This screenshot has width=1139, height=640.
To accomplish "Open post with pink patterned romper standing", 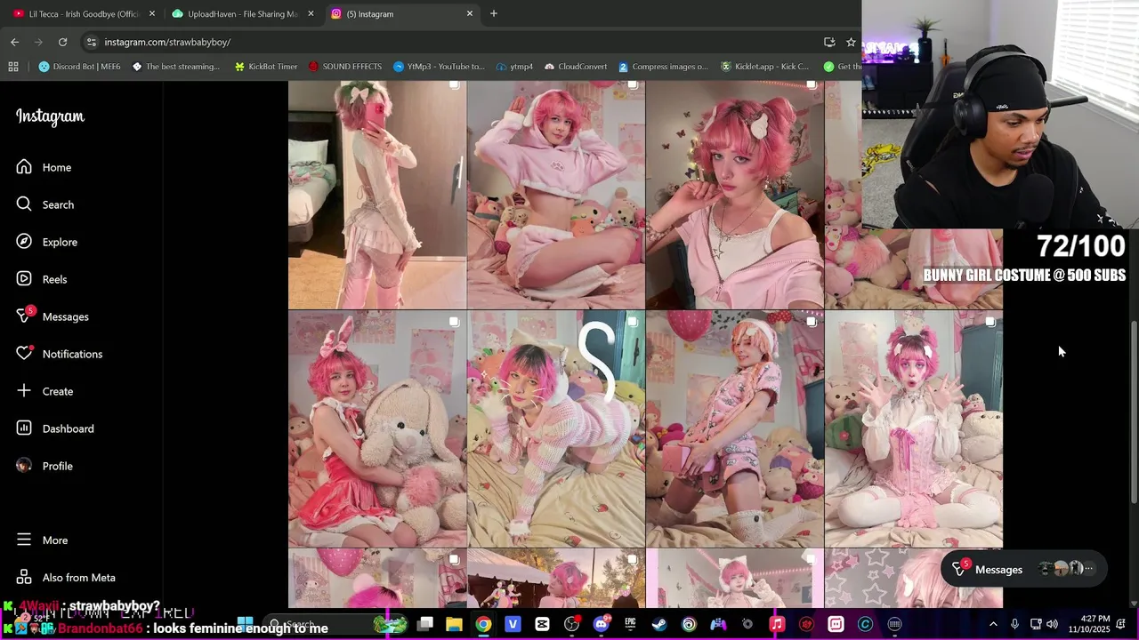I will pos(735,428).
